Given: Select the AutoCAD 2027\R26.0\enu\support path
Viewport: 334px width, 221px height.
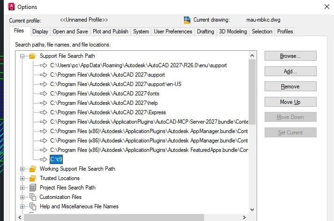Looking at the screenshot, I should pyautogui.click(x=138, y=65).
